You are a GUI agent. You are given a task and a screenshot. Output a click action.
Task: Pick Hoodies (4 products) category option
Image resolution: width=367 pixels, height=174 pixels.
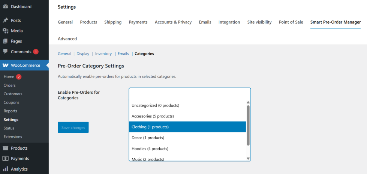[150, 148]
